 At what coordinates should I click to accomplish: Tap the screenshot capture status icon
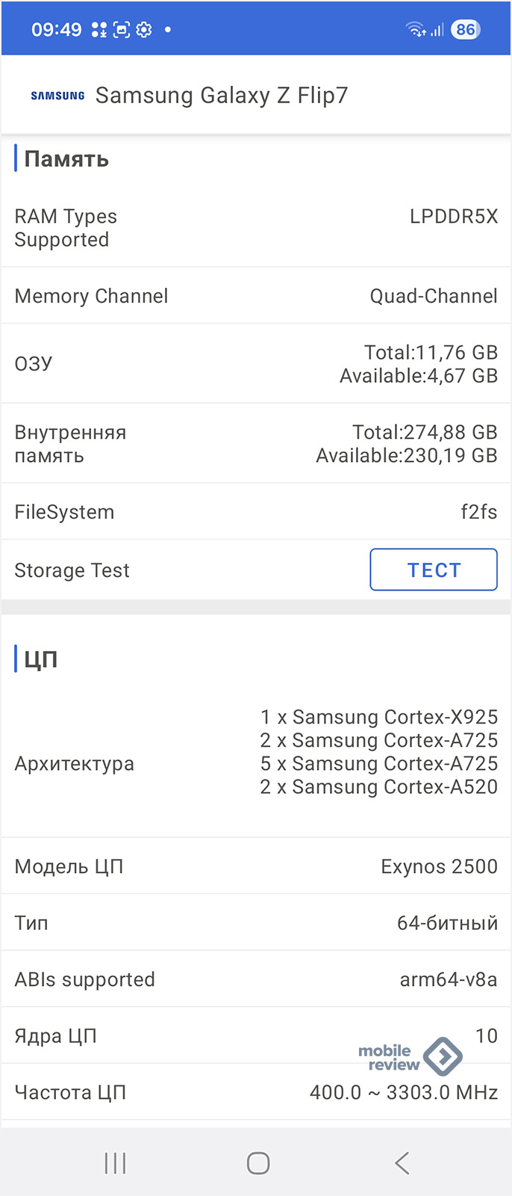point(121,30)
